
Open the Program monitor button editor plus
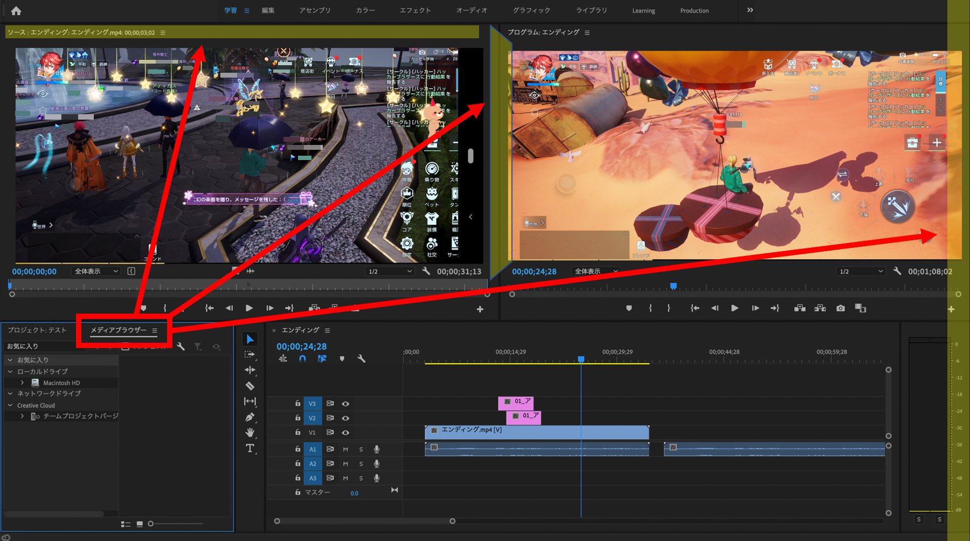tap(951, 309)
